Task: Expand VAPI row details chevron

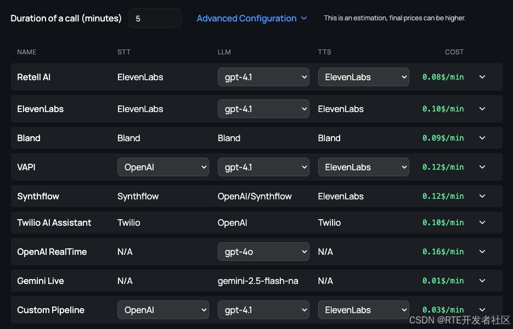Action: (x=482, y=167)
